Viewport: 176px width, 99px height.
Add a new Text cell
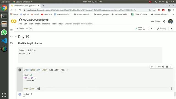click(29, 29)
